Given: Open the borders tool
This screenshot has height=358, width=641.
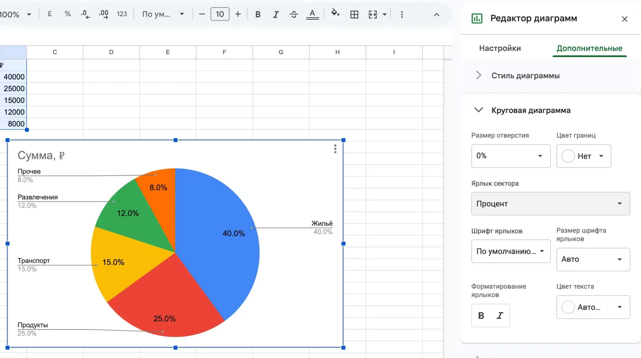Looking at the screenshot, I should [354, 14].
